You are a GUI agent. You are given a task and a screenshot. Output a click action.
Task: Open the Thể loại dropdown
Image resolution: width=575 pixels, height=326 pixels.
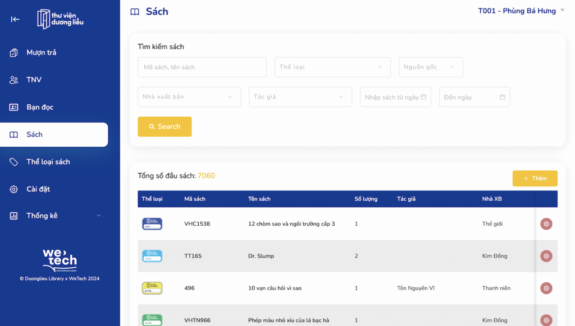332,67
